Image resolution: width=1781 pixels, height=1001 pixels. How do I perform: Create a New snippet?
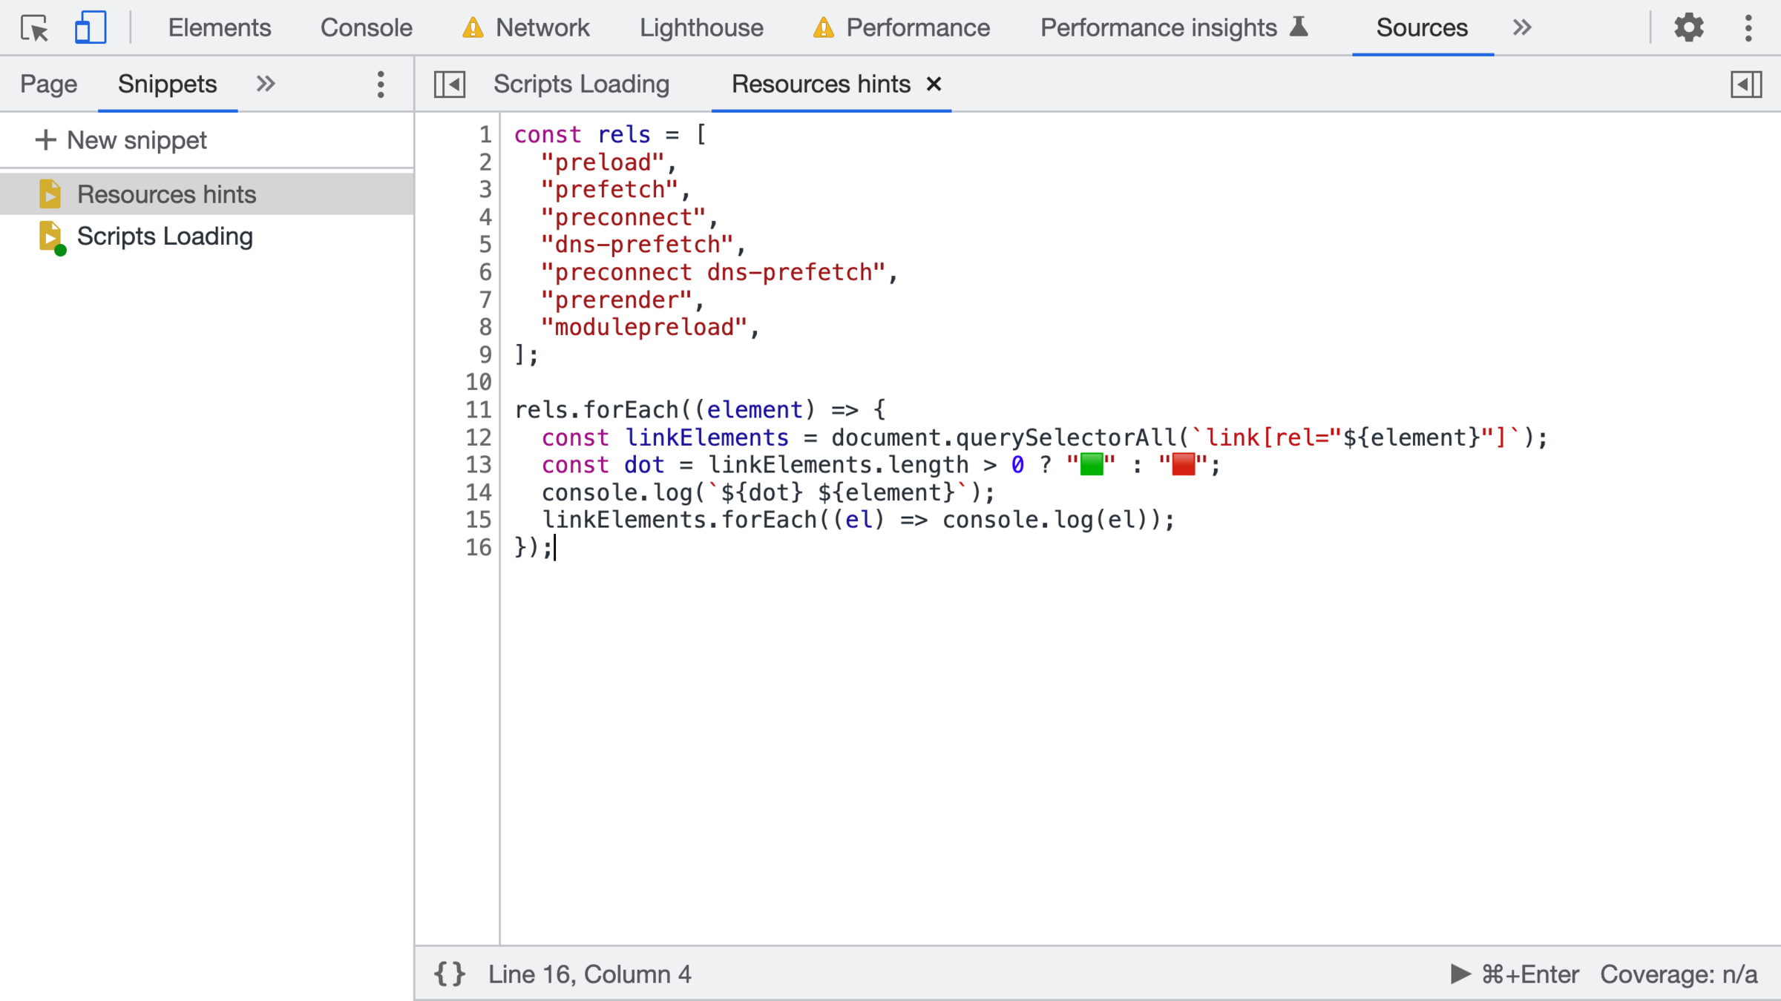tap(122, 140)
